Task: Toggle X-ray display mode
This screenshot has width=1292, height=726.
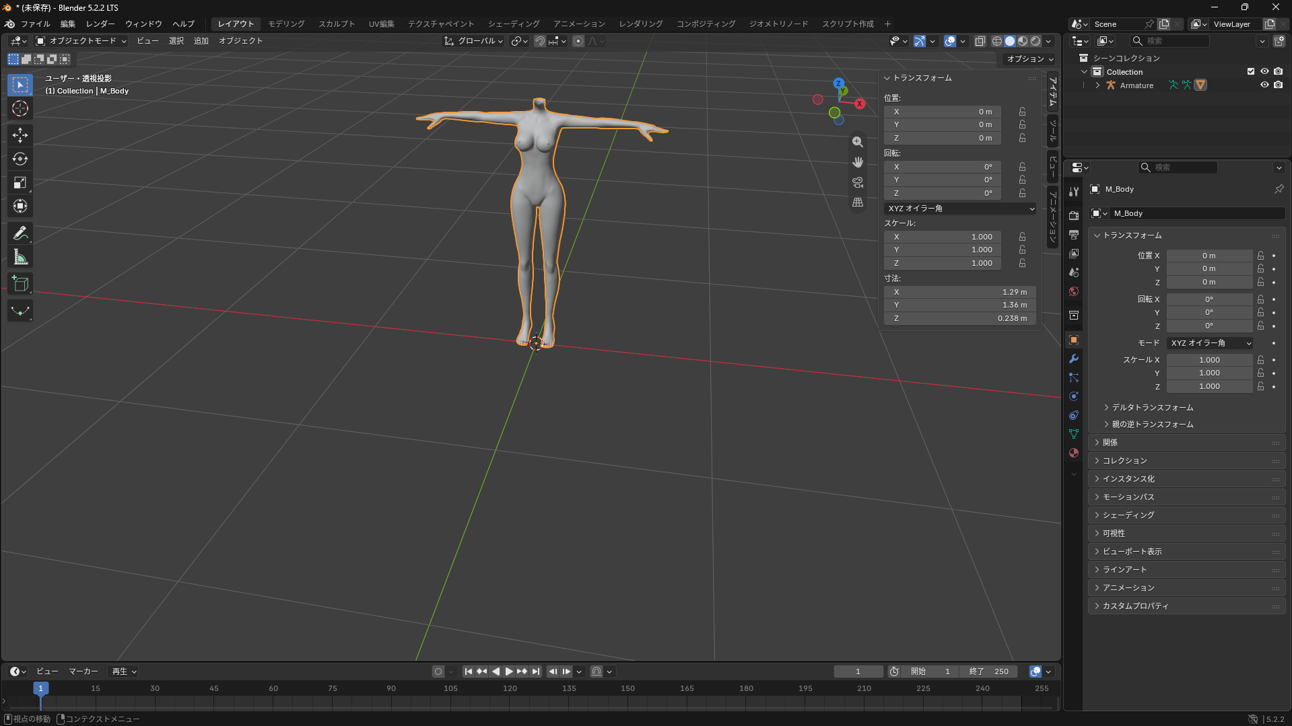Action: tap(980, 41)
